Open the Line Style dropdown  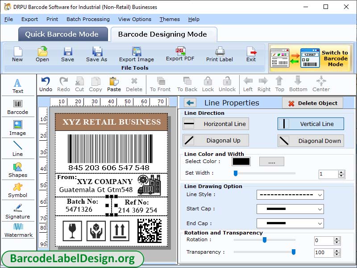tap(290, 195)
